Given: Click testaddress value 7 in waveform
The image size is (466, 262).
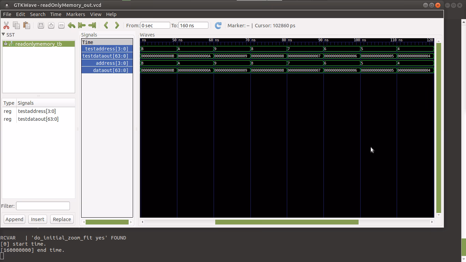Looking at the screenshot, I should 289,49.
